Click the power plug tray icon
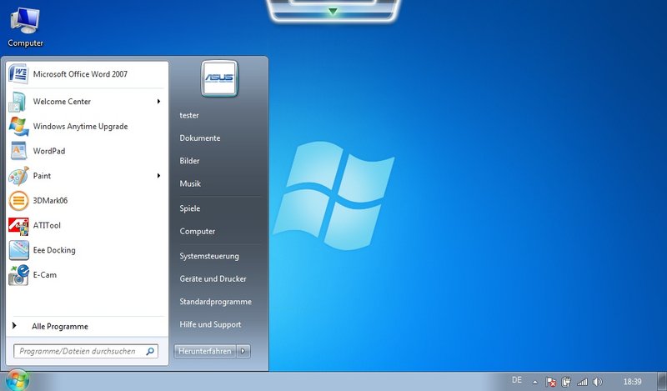The height and width of the screenshot is (391, 667). tap(566, 382)
